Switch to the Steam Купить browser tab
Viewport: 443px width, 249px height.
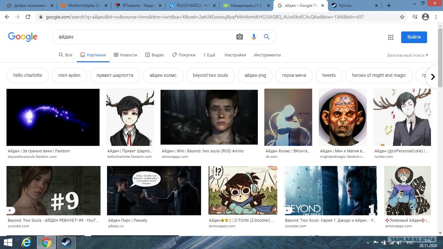pos(355,6)
